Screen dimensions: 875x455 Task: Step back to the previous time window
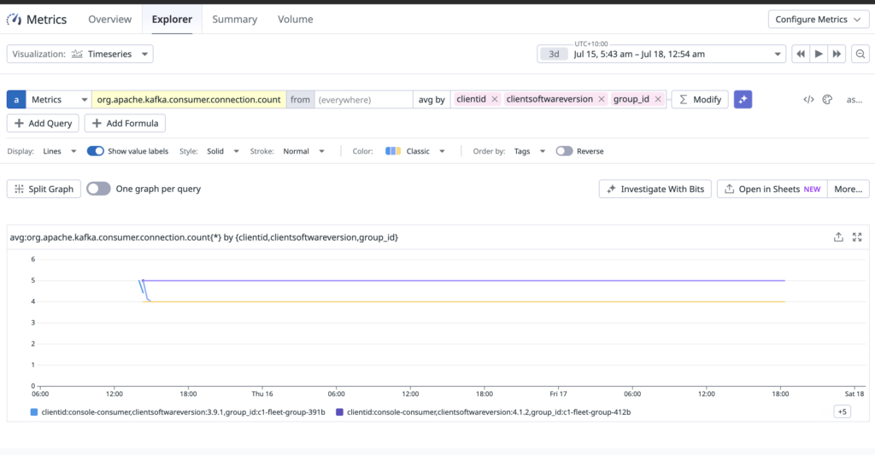(801, 54)
